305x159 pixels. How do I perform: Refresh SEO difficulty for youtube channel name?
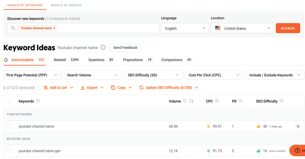(x=298, y=126)
